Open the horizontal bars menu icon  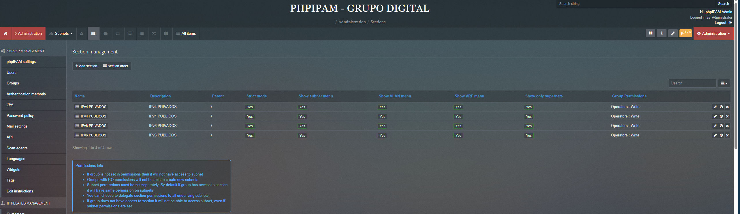tap(142, 34)
